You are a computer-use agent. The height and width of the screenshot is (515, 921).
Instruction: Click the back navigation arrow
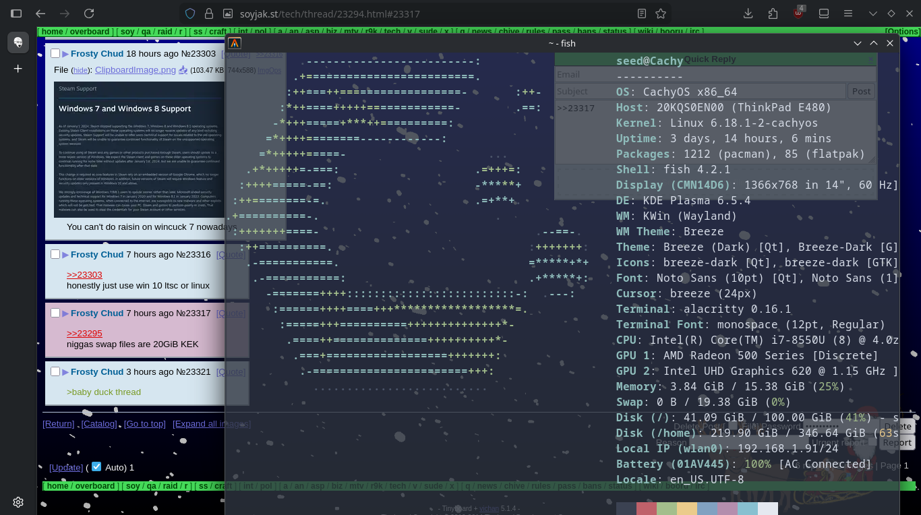(40, 13)
